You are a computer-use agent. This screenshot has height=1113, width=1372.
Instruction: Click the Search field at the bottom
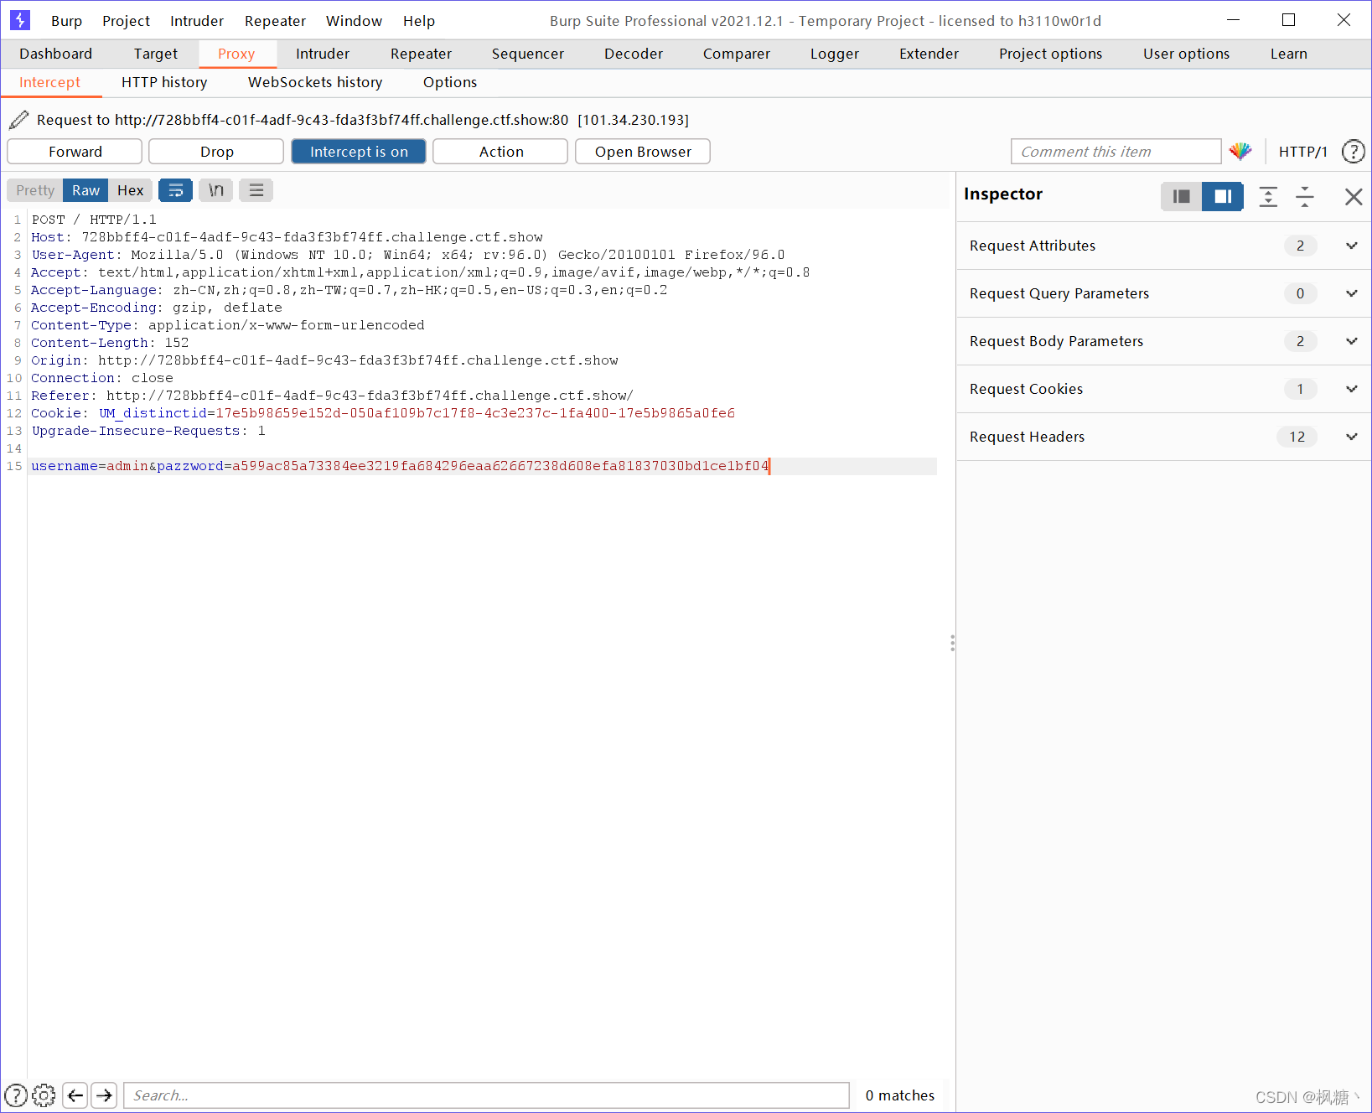(x=486, y=1095)
